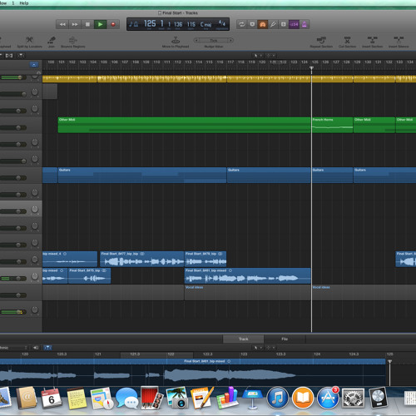Toggle the purple Count-in 1234 button

click(x=294, y=24)
